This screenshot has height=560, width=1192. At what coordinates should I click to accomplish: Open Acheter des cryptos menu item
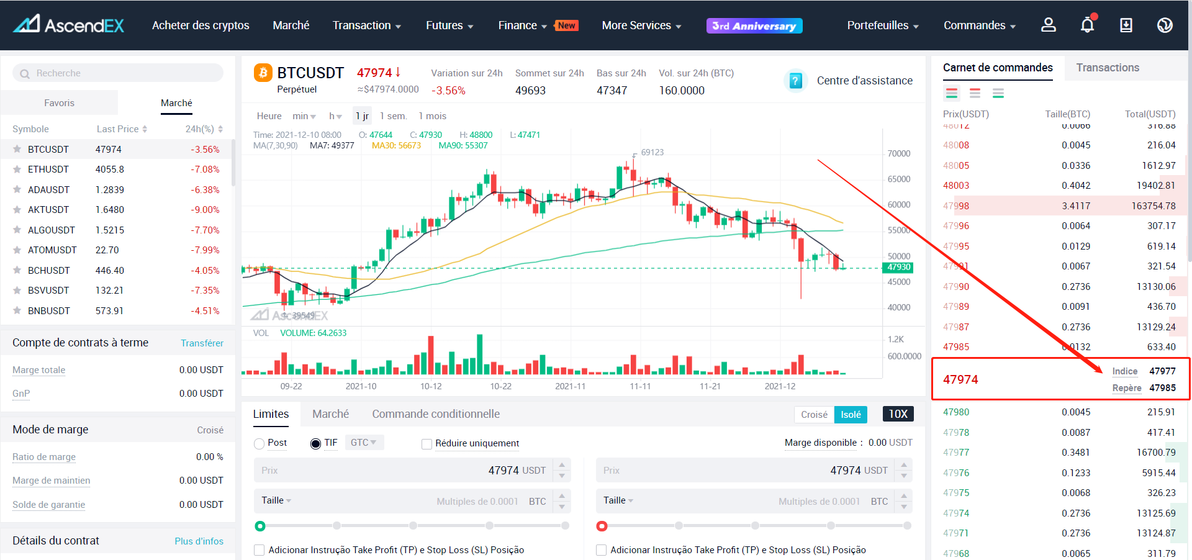pyautogui.click(x=201, y=25)
